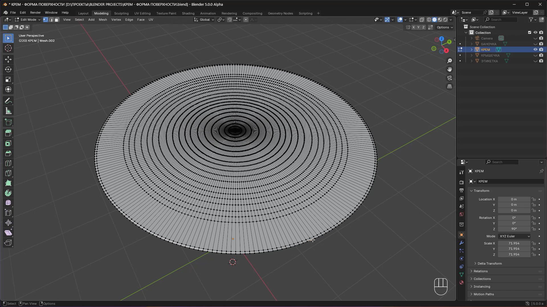This screenshot has height=307, width=547.
Task: Select the Move tool
Action: pos(8,59)
